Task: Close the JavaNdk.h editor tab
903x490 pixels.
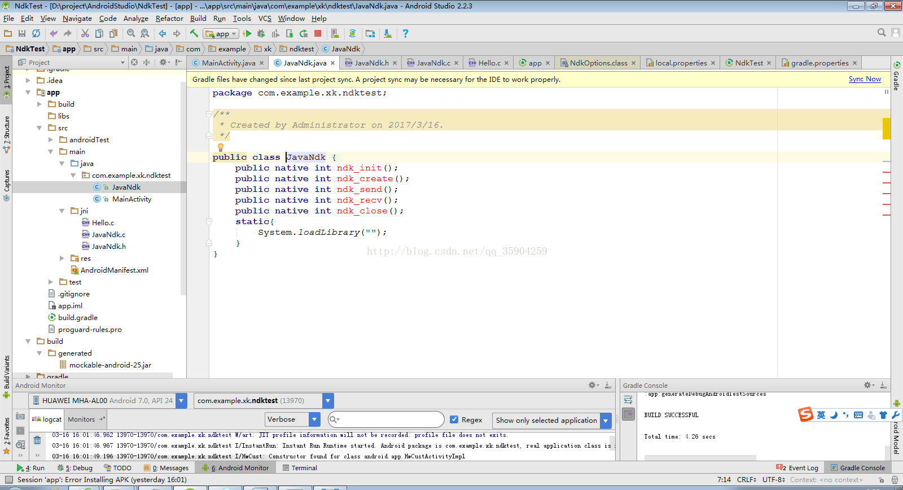Action: click(x=394, y=63)
